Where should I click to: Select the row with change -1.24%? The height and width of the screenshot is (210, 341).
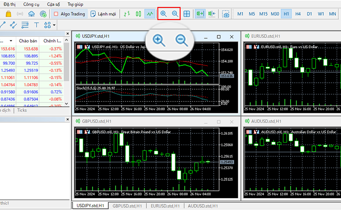click(x=32, y=56)
